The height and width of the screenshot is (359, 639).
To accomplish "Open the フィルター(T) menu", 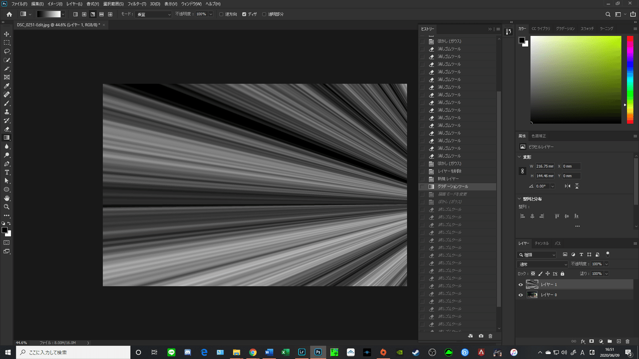I will tap(137, 3).
